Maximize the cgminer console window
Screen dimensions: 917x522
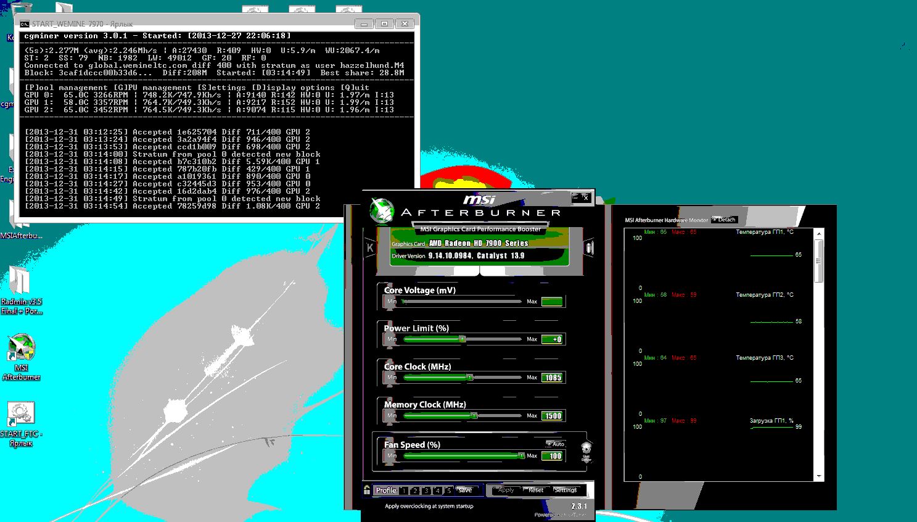pos(384,24)
